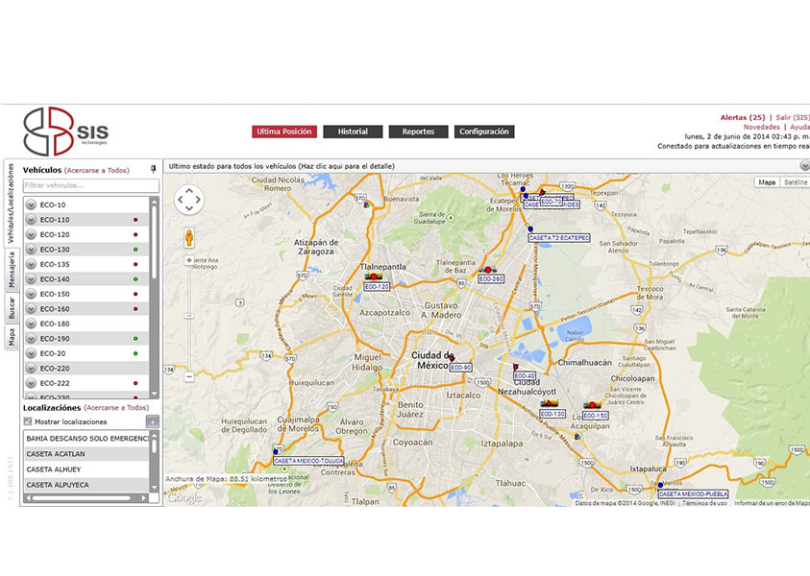Viewport: 810px width, 576px height.
Task: Pin the Vehículos panel with pushpin icon
Action: pos(154,169)
